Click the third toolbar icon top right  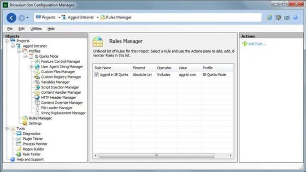(x=287, y=18)
